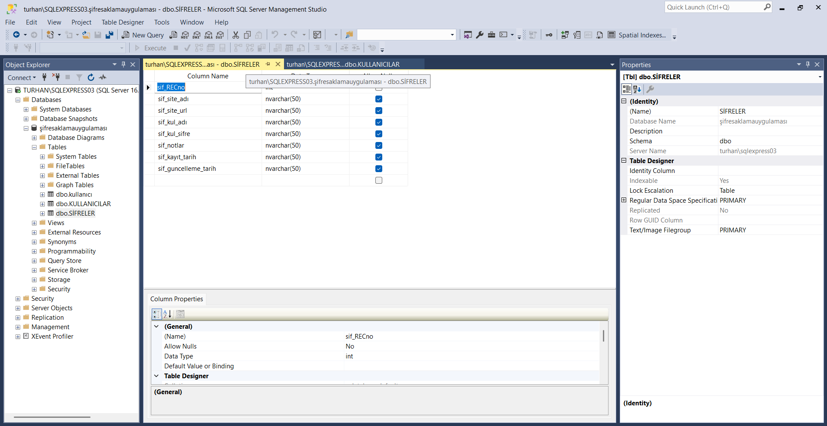
Task: Expand the Server Objects node
Action: click(x=18, y=308)
